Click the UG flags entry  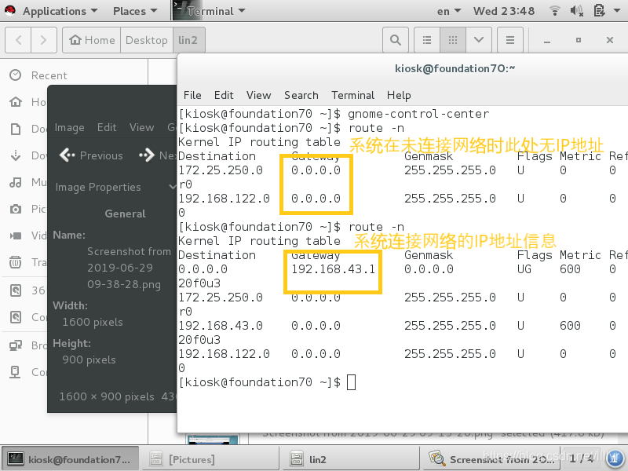point(524,268)
